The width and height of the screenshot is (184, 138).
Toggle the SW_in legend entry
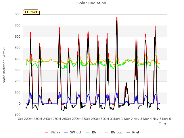(x=52, y=132)
